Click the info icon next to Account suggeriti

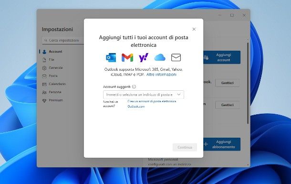pos(134,87)
